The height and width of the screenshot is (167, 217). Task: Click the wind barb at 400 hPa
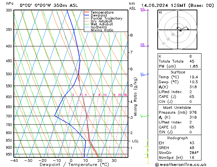pyautogui.click(x=145, y=45)
